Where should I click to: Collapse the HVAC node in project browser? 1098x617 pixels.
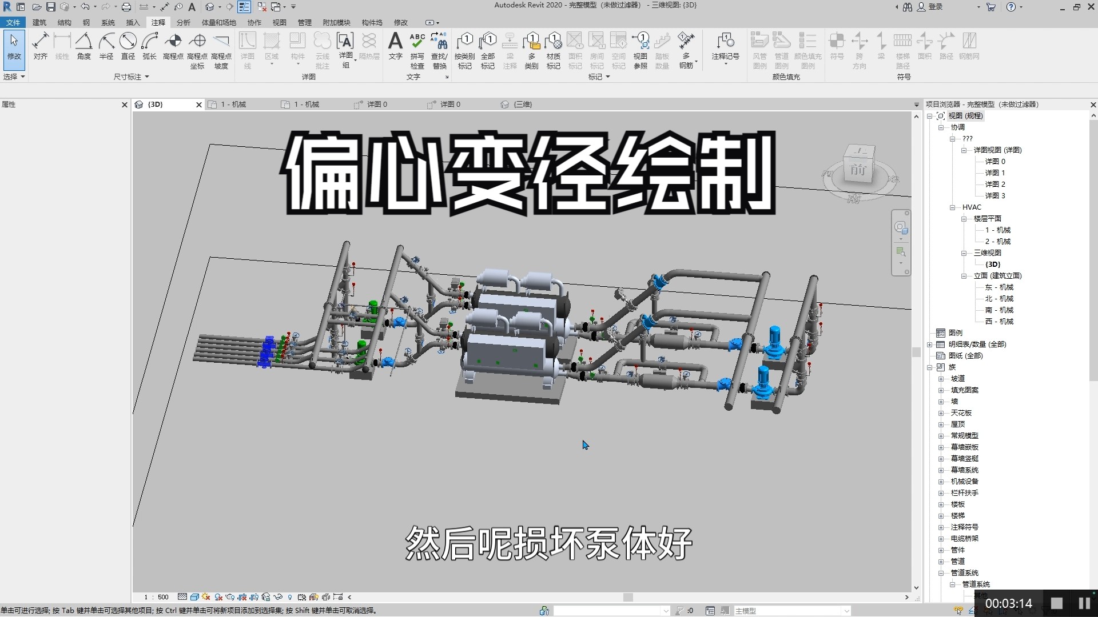tap(953, 207)
